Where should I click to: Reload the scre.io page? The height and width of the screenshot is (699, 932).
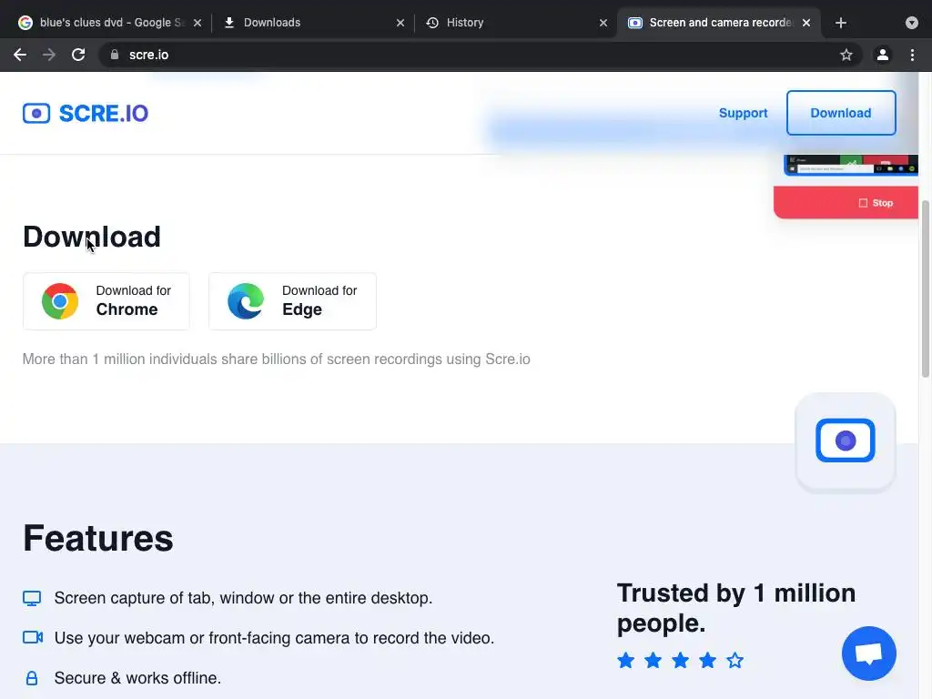coord(78,55)
